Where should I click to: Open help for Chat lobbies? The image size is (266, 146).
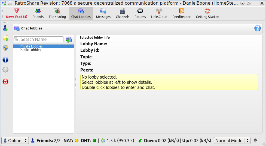[257, 28]
